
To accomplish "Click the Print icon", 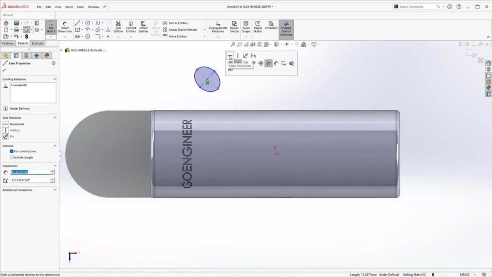I will pos(16,30).
